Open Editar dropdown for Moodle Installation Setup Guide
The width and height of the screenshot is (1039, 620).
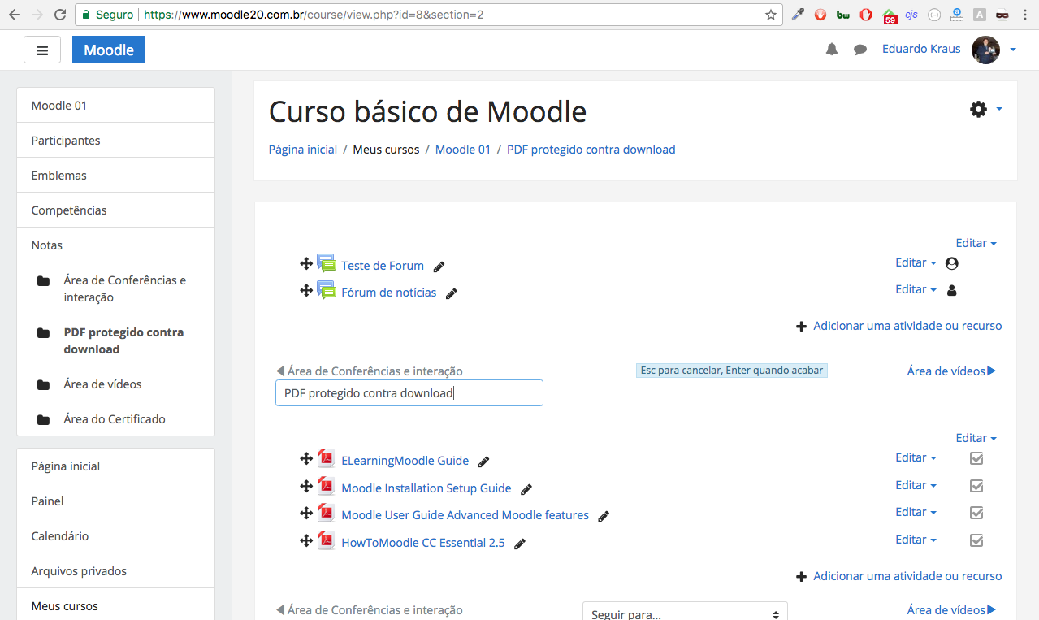point(916,485)
